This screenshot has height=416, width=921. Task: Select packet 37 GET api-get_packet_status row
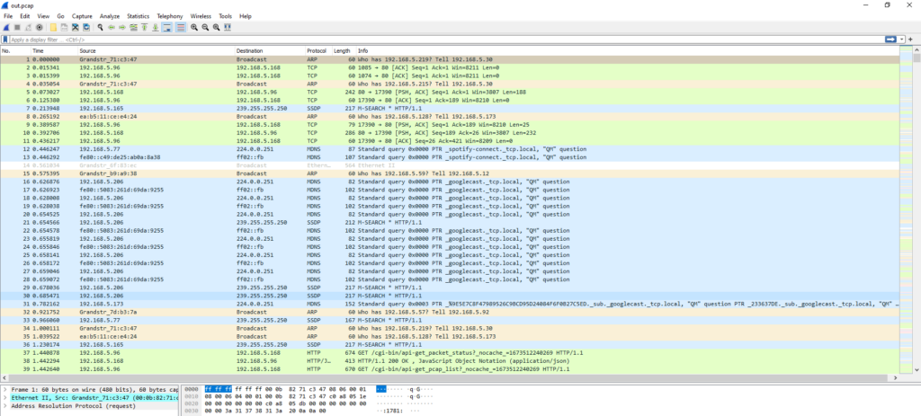(450, 352)
